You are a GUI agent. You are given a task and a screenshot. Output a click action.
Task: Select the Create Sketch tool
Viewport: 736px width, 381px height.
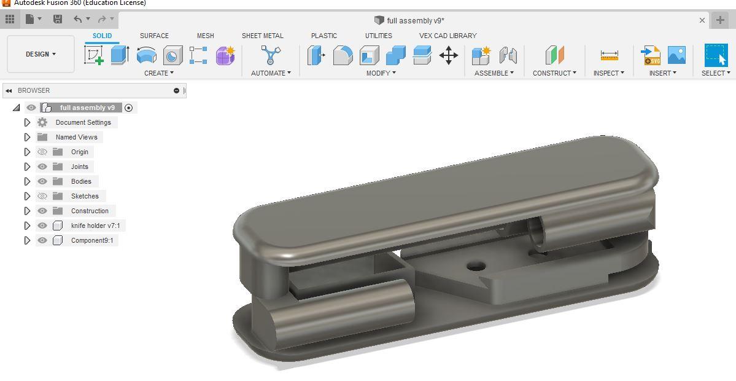93,55
